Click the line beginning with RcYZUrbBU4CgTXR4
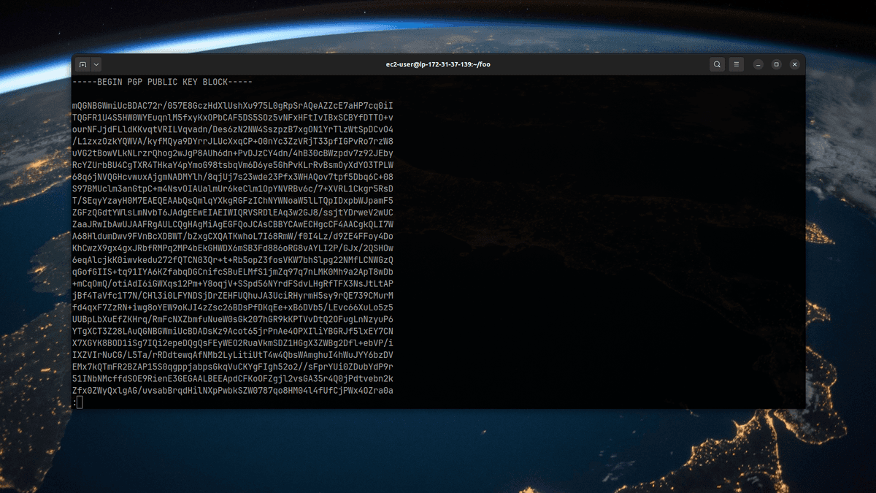The width and height of the screenshot is (876, 493). 232,165
